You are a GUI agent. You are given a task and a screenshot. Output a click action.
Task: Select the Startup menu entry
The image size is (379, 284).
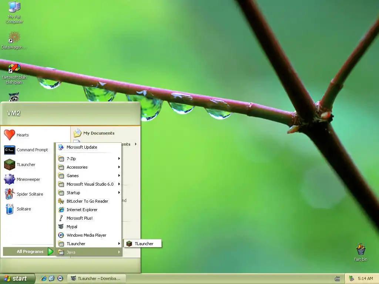click(x=89, y=192)
